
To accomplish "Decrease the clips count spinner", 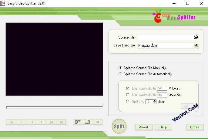I will click(155, 103).
